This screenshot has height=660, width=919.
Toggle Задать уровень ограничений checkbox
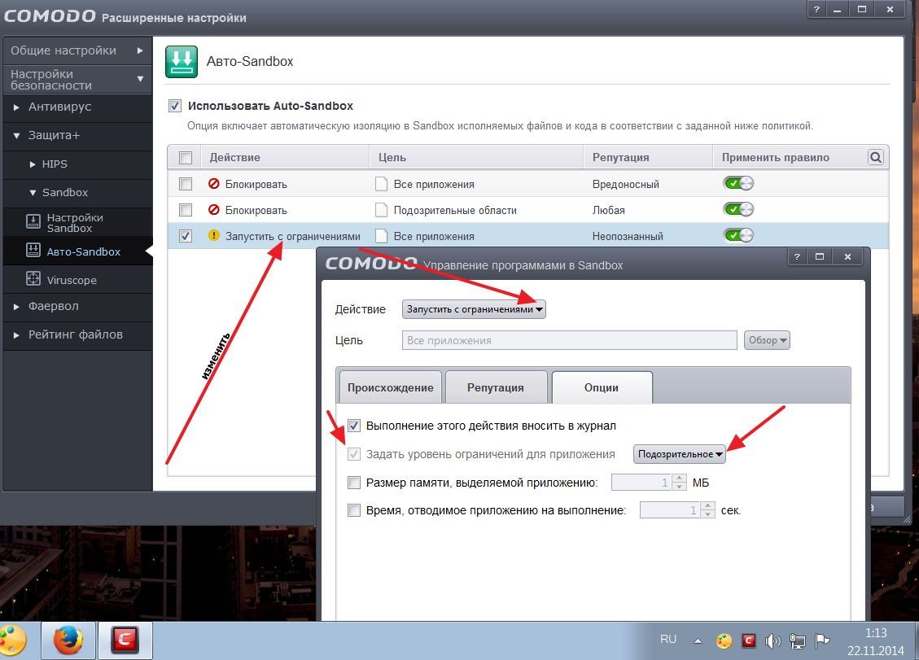pos(353,453)
